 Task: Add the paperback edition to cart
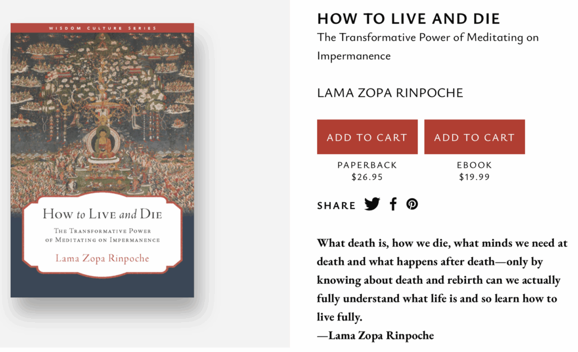367,137
